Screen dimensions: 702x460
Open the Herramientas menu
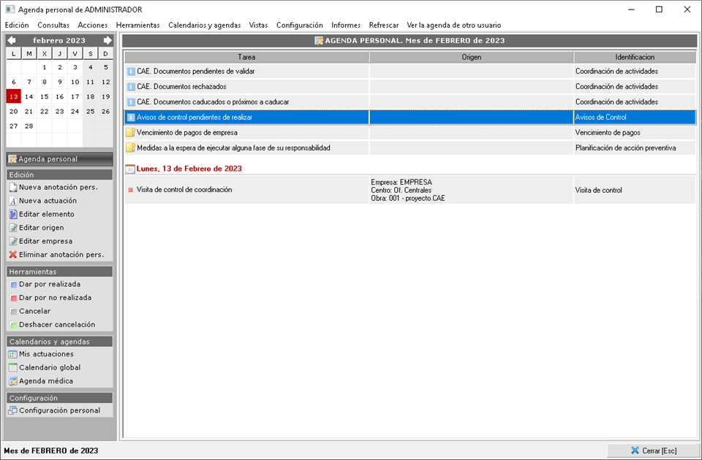(x=137, y=25)
